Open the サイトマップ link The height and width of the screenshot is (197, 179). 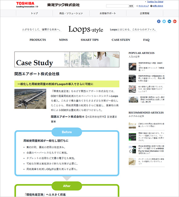144,6
